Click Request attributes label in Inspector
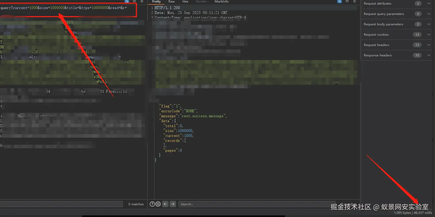The image size is (435, 217). 377,4
